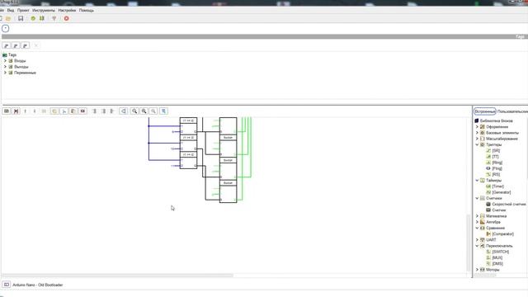Collapse the Сравнение library folder

click(477, 228)
